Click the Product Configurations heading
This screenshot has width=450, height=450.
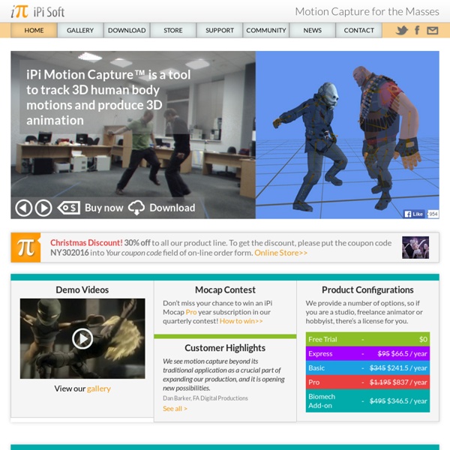pos(367,289)
